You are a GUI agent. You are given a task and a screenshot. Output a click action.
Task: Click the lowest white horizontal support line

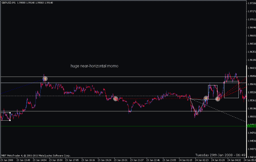pyautogui.click(x=123, y=111)
